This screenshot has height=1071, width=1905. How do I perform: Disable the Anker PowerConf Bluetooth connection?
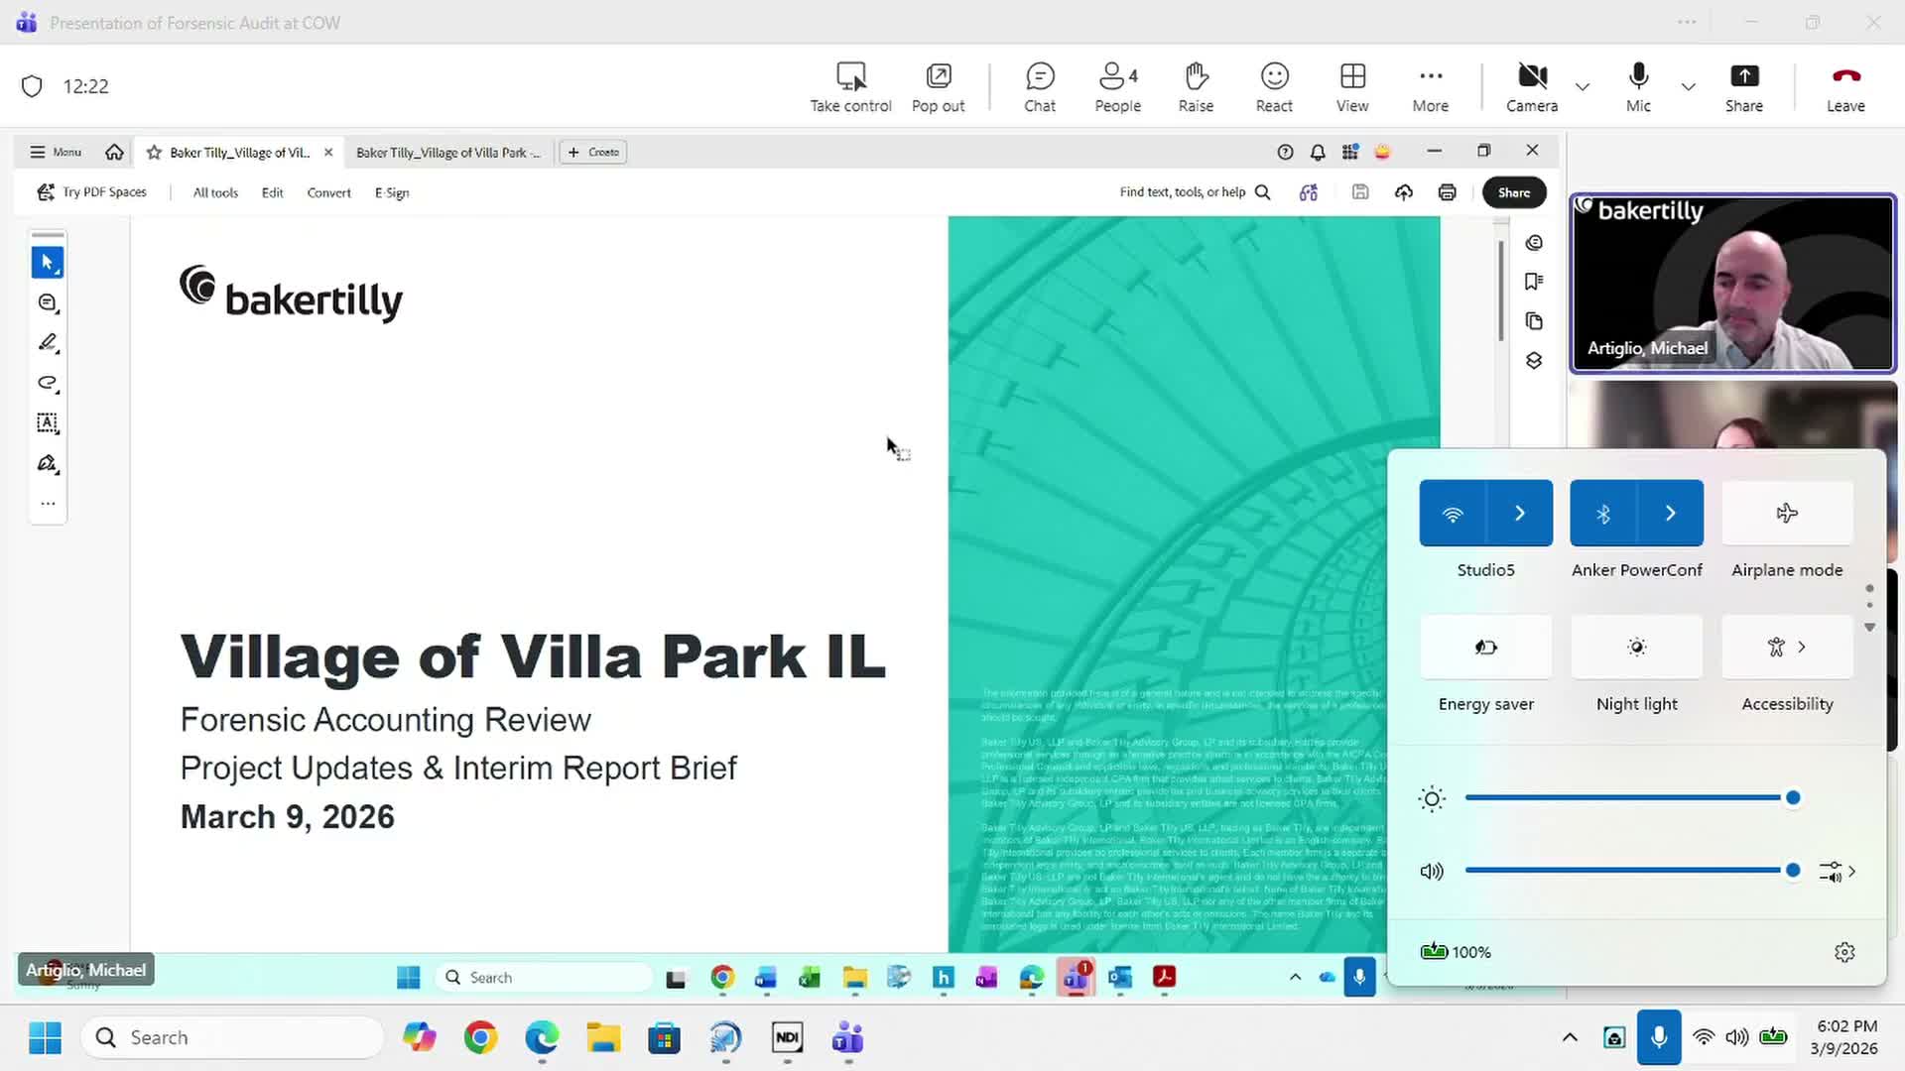click(x=1603, y=513)
